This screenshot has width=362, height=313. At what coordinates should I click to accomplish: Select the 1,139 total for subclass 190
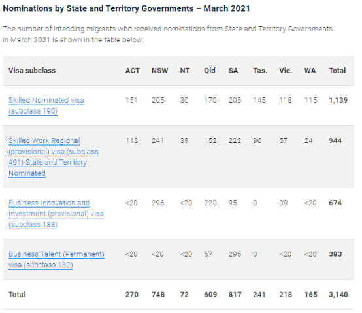click(338, 100)
